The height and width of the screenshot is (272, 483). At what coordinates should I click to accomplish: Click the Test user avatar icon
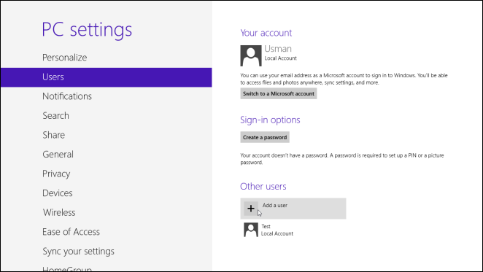(251, 230)
